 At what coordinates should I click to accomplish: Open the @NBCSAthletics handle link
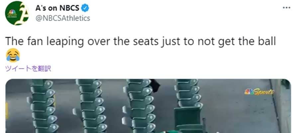63,18
